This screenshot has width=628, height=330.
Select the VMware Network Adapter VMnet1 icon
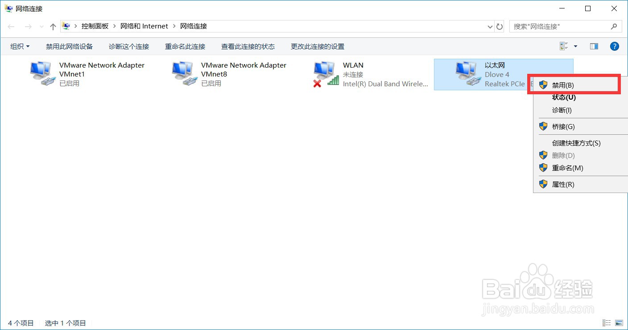(x=42, y=74)
